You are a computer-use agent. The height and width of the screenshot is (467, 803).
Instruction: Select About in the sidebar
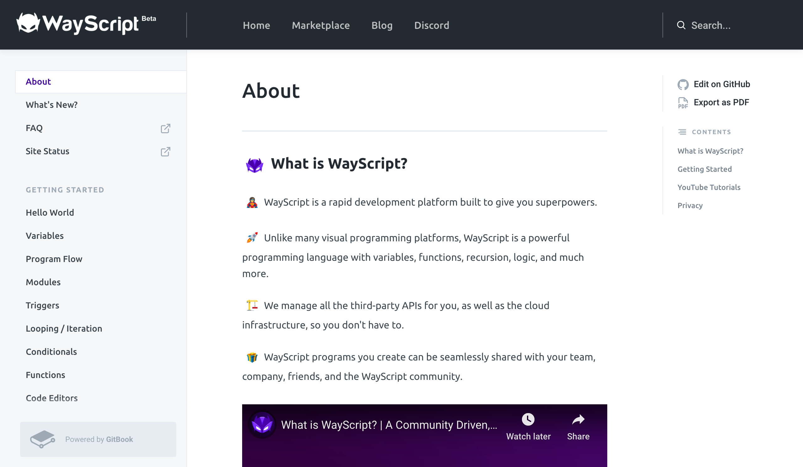pyautogui.click(x=101, y=82)
